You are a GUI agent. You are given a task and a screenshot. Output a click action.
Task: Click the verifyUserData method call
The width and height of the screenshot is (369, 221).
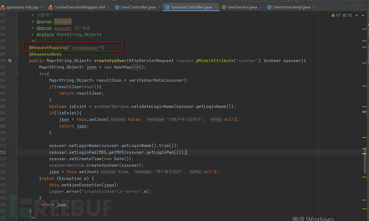(x=146, y=80)
